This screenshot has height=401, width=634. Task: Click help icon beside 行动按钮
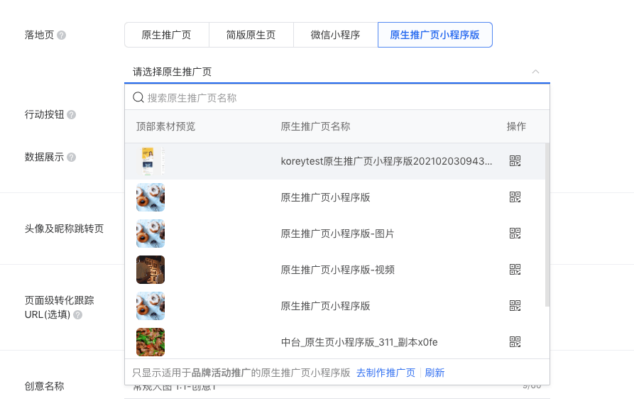[x=72, y=114]
